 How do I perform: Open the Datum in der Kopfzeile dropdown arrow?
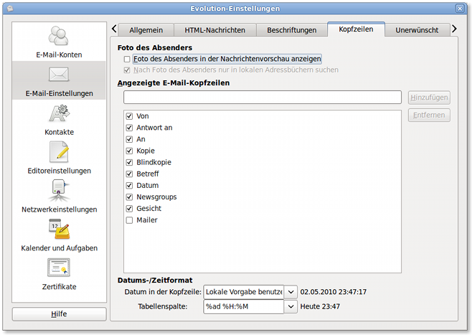click(x=291, y=292)
